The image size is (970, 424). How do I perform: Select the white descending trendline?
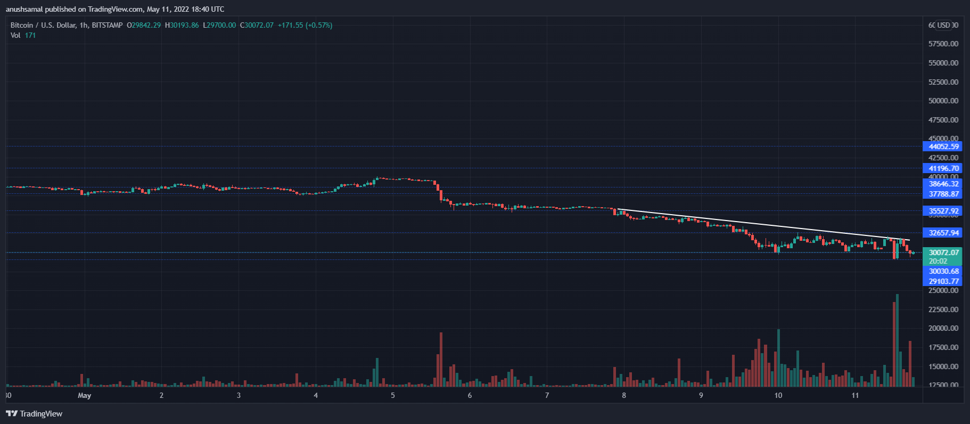[x=763, y=224]
